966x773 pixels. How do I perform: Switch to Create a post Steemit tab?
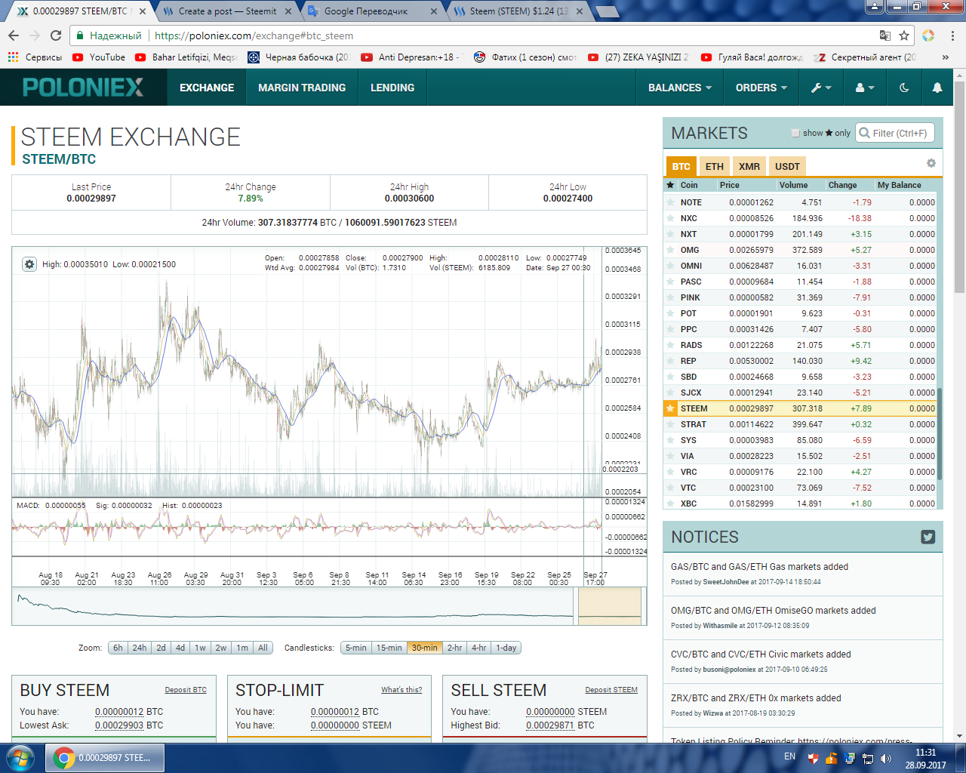(228, 11)
